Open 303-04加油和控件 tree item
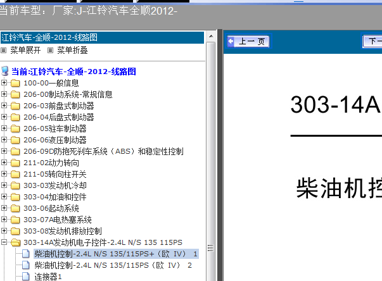 tap(55, 197)
